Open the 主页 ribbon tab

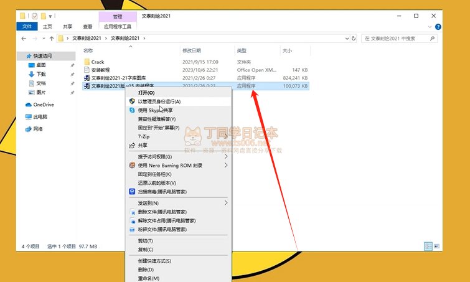pos(47,26)
